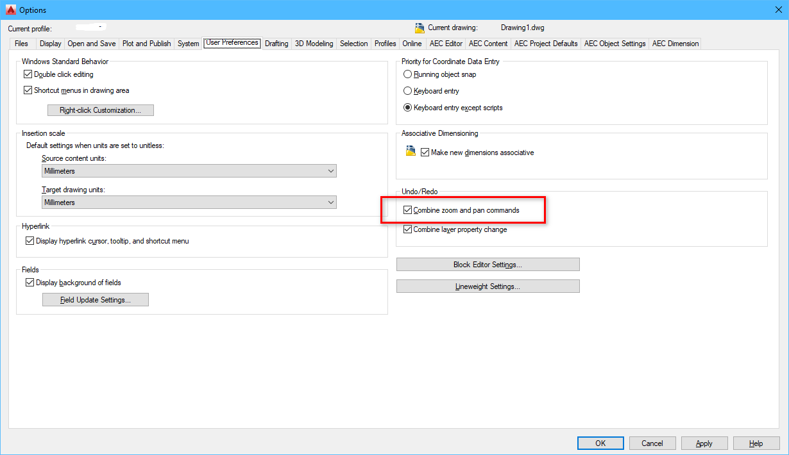Screen dimensions: 789x455
Task: Open Lineweight Settings dialog
Action: pos(488,286)
